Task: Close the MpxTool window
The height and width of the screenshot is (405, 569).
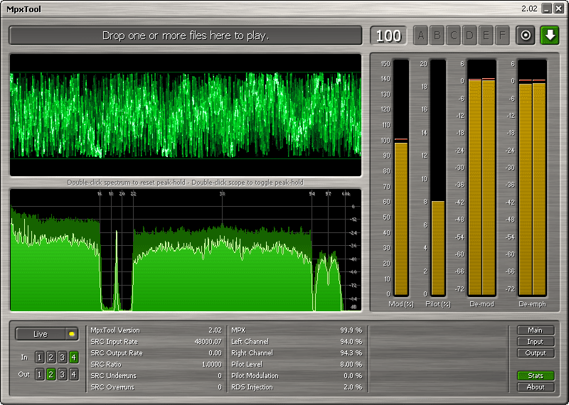Action: [558, 9]
